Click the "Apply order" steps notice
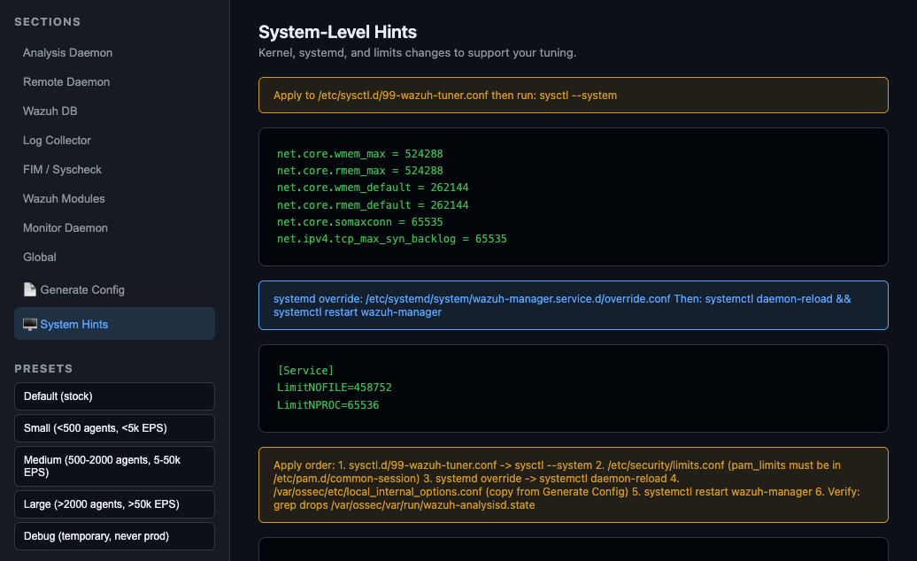The image size is (917, 561). tap(574, 485)
